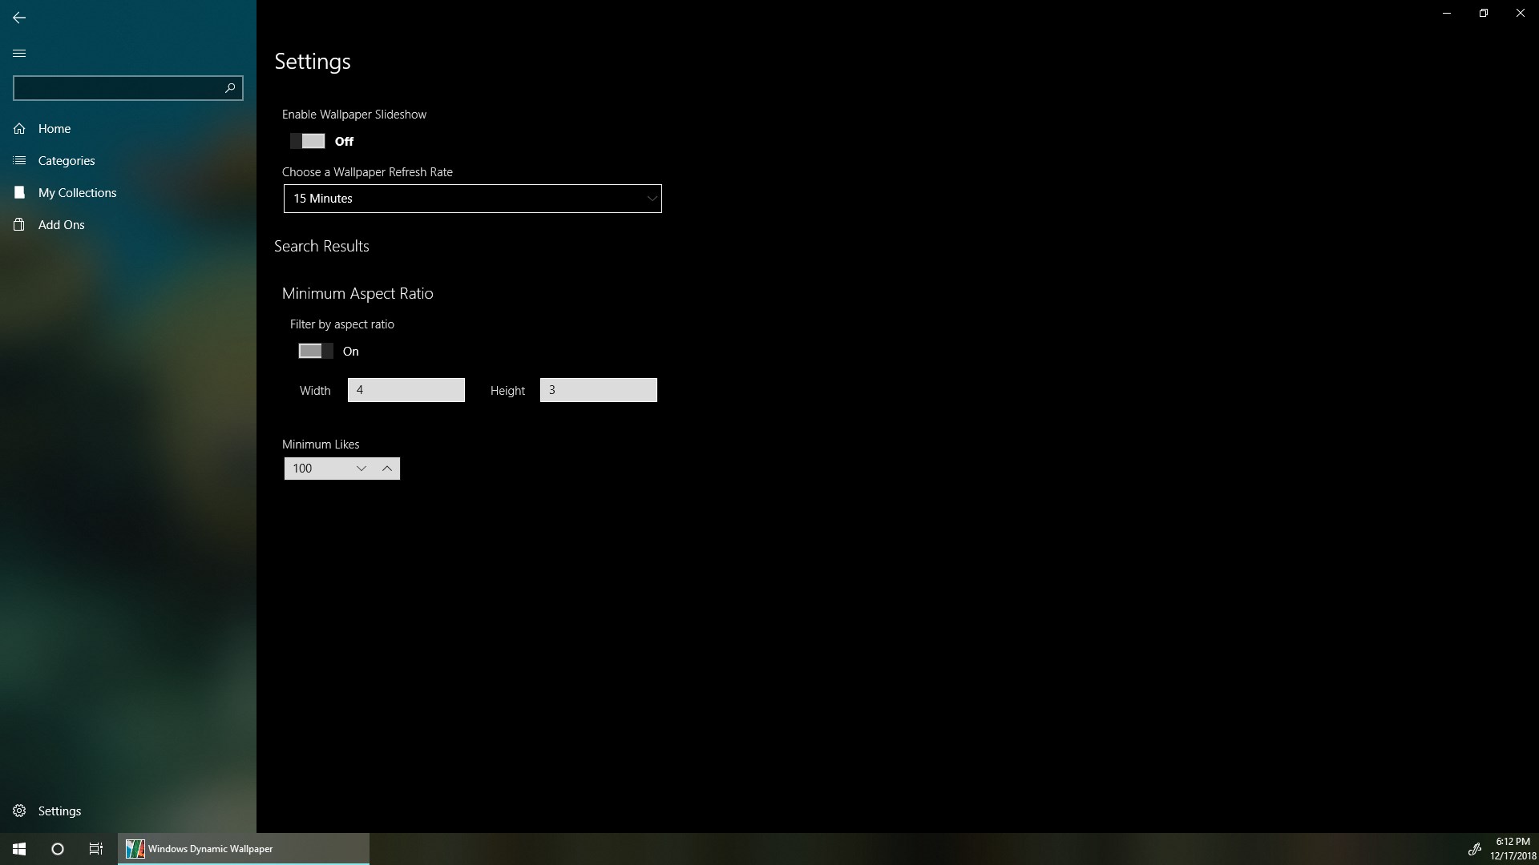Open the My Collections menu item
Screen dimensions: 1539x865
tap(77, 193)
